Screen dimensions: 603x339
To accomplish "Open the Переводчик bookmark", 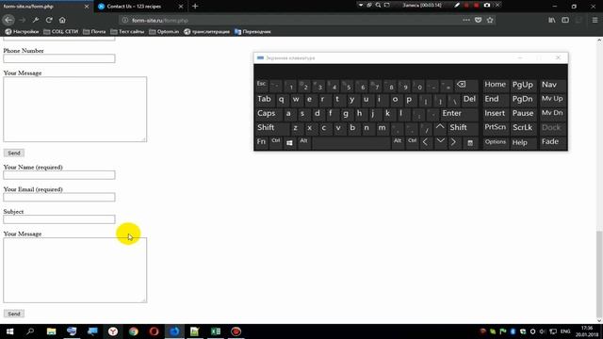I will click(x=253, y=31).
